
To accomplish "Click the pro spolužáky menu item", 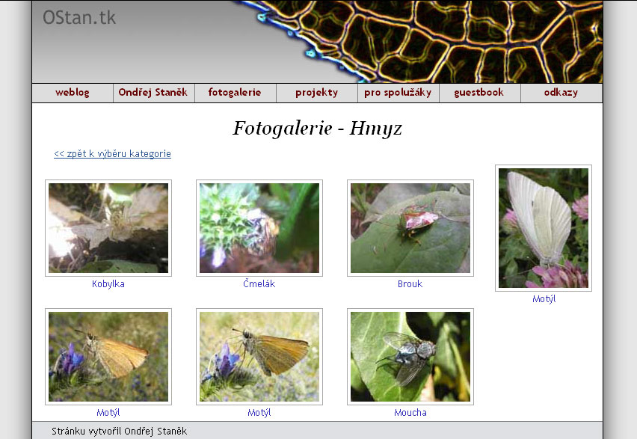I will click(x=398, y=93).
